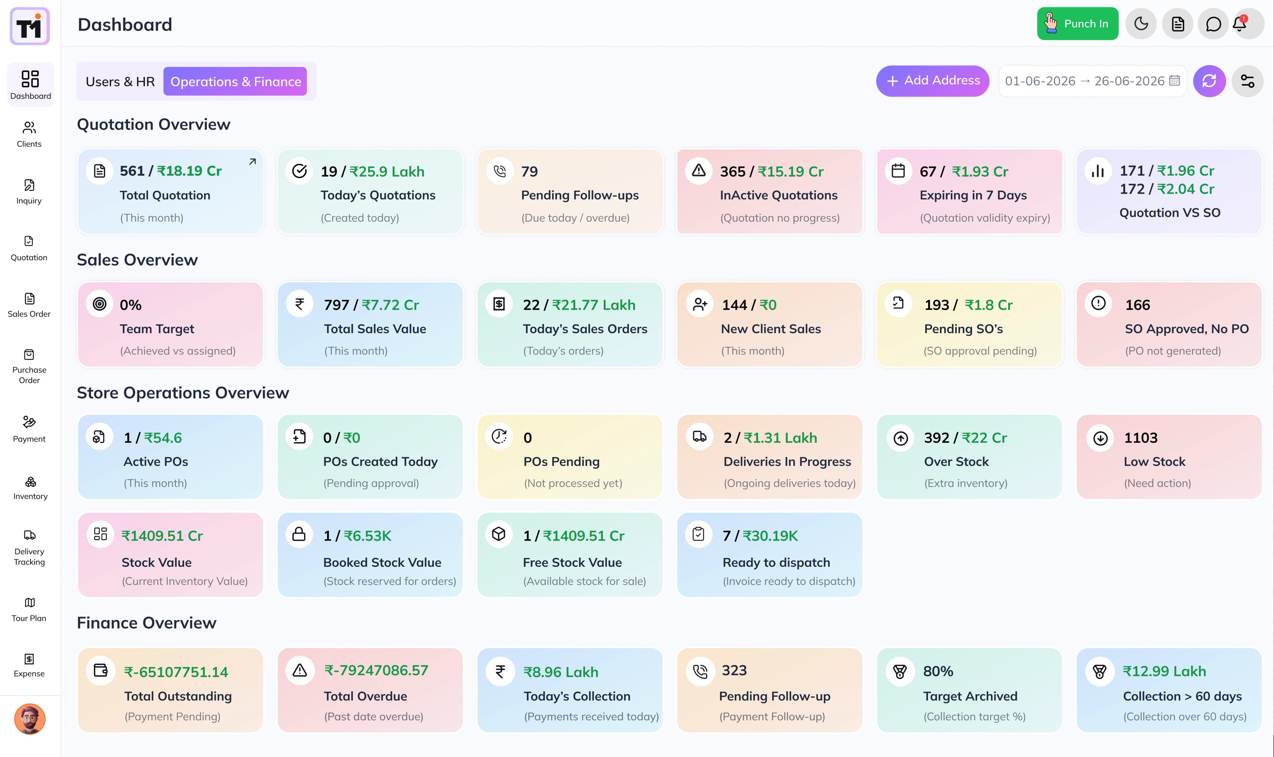Open Purchase Order sidebar item

[29, 366]
